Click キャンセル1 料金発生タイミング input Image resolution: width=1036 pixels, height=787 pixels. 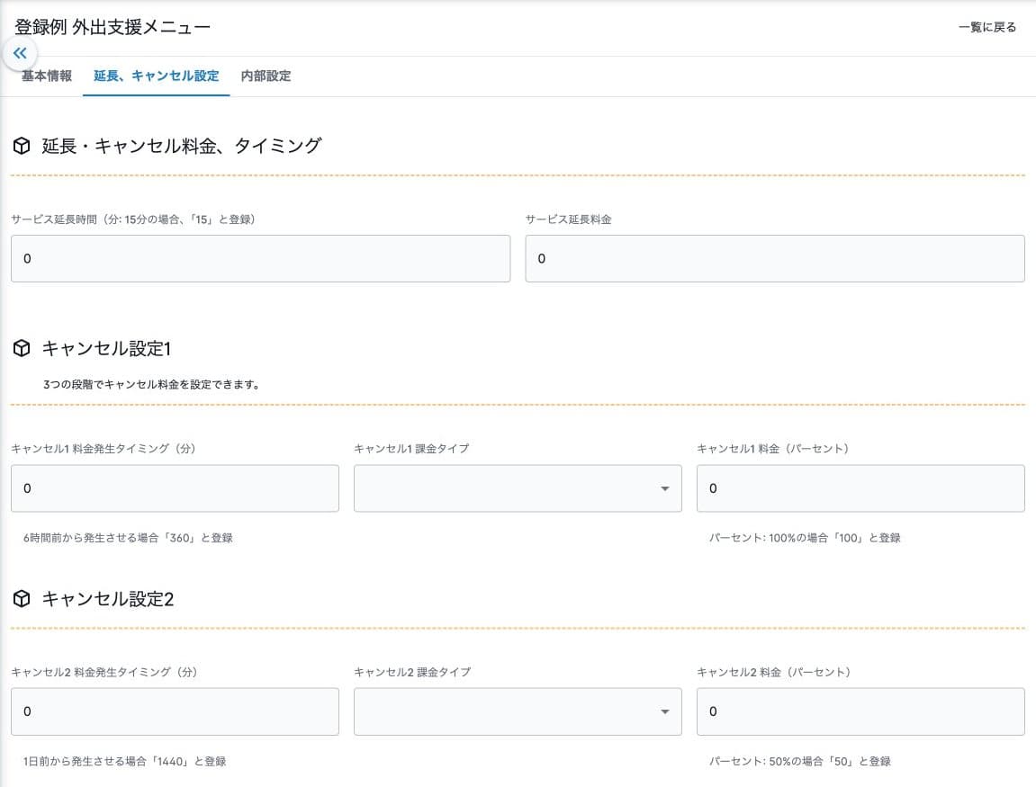pyautogui.click(x=176, y=488)
